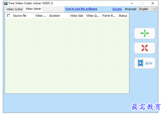This screenshot has height=115, width=163.
Task: Switch to the Video Cutter tab
Action: [15, 9]
